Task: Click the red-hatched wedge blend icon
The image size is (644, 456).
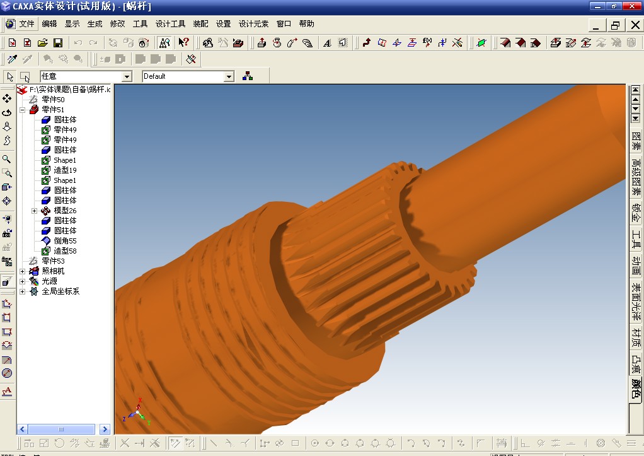Action: coord(505,42)
